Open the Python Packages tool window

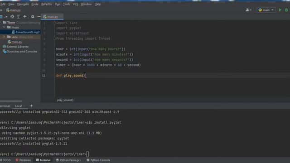click(x=68, y=160)
